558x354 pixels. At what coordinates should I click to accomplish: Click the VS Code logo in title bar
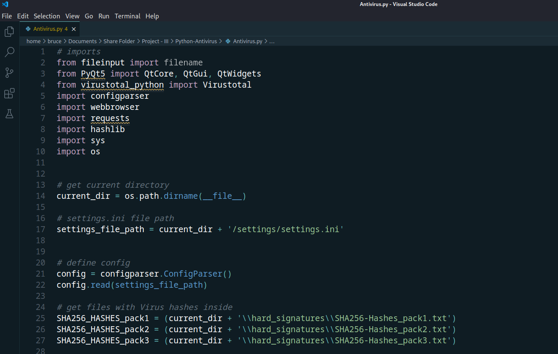click(5, 4)
